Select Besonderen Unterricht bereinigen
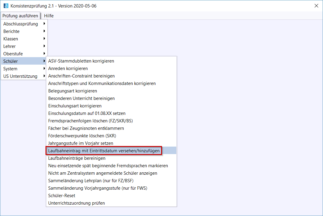This screenshot has width=323, height=216. tap(111, 98)
